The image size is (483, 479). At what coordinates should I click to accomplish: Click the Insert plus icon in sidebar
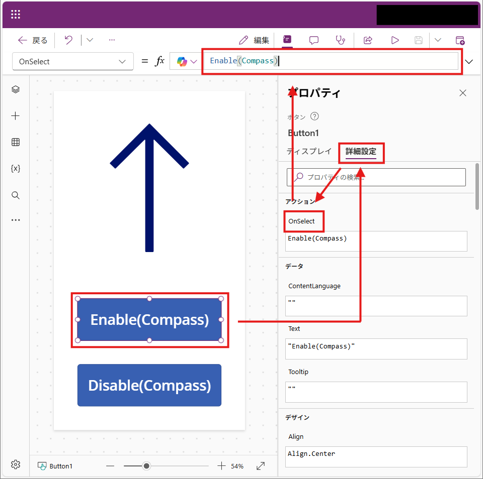pos(16,116)
